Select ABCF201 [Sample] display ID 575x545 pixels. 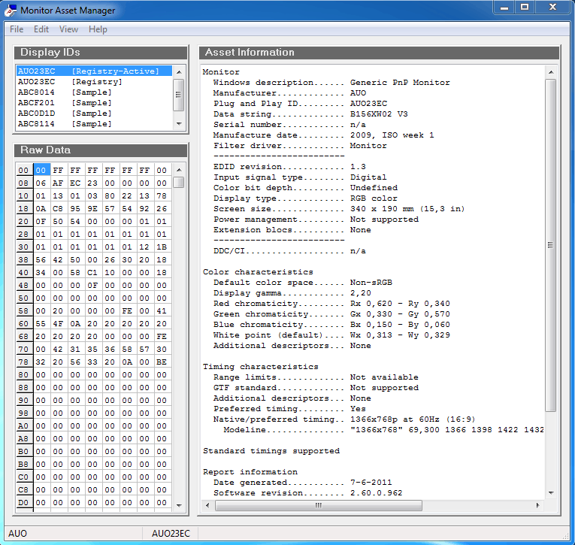[94, 103]
